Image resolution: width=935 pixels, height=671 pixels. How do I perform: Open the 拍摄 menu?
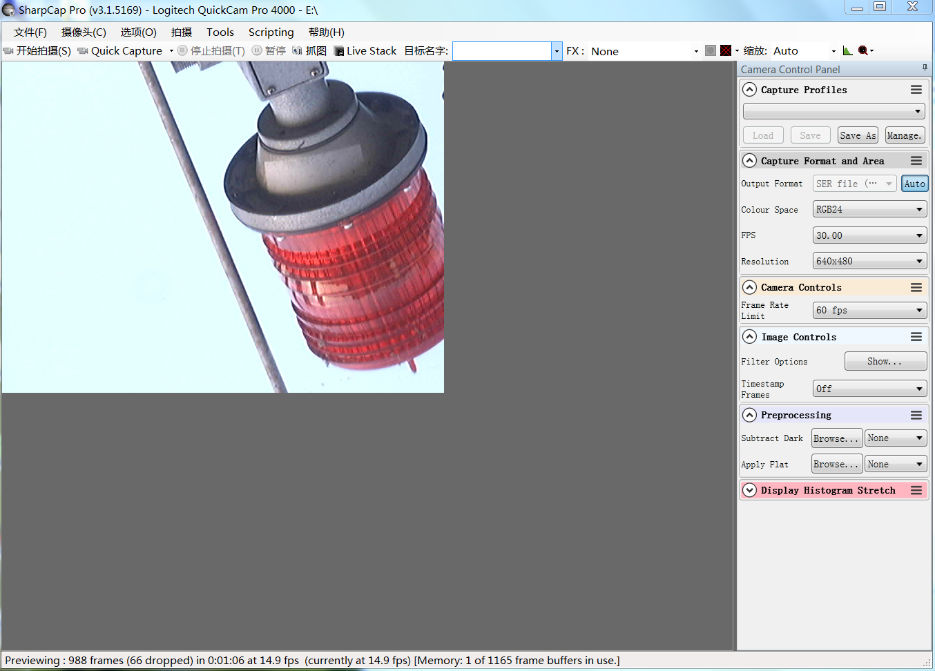point(182,32)
